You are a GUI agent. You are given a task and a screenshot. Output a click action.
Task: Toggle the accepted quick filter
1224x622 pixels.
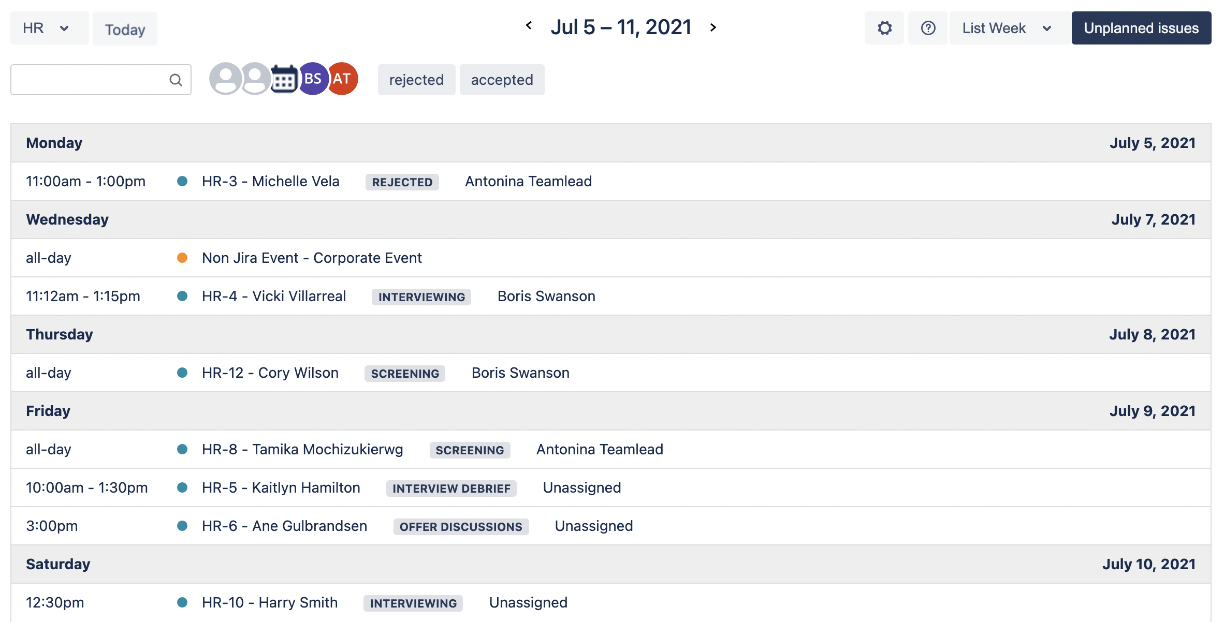[x=502, y=80]
